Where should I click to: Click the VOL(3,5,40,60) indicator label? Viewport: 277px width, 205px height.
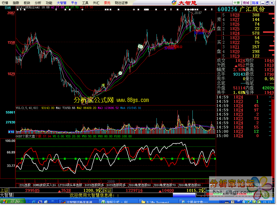[27, 108]
